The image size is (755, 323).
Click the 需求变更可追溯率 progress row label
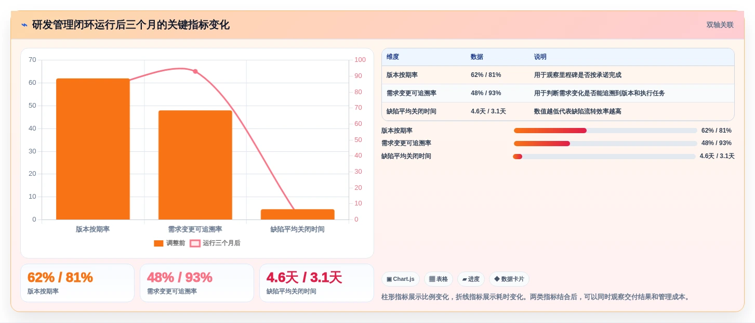406,143
